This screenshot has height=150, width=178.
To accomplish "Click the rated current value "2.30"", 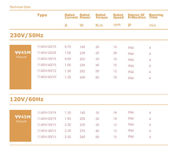I will 68,131.
